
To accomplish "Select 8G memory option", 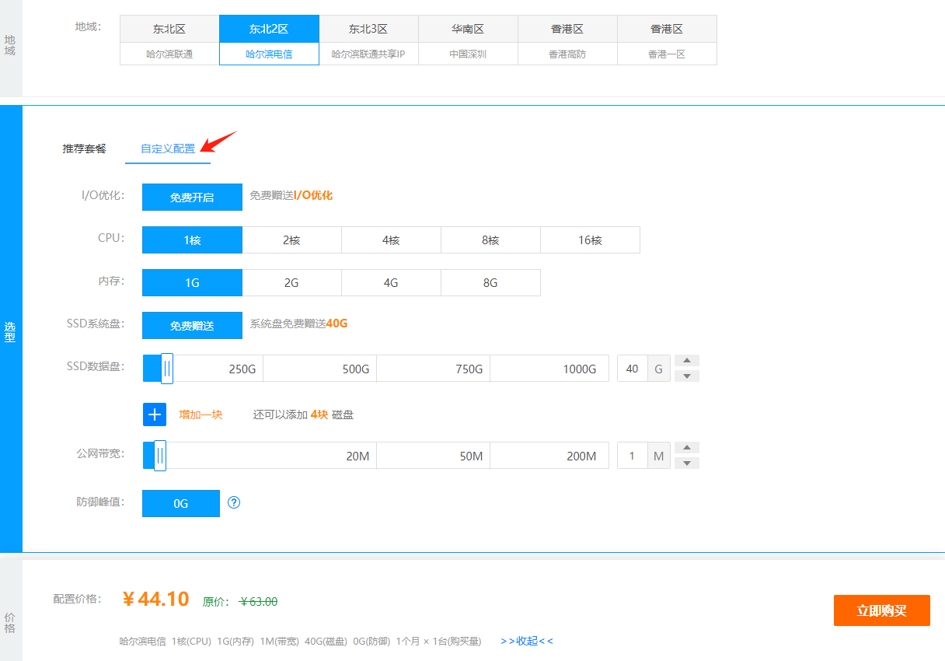I will (x=490, y=283).
